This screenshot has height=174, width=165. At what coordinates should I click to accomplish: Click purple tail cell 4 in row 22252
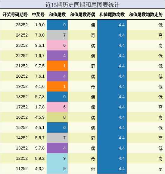click(57, 56)
